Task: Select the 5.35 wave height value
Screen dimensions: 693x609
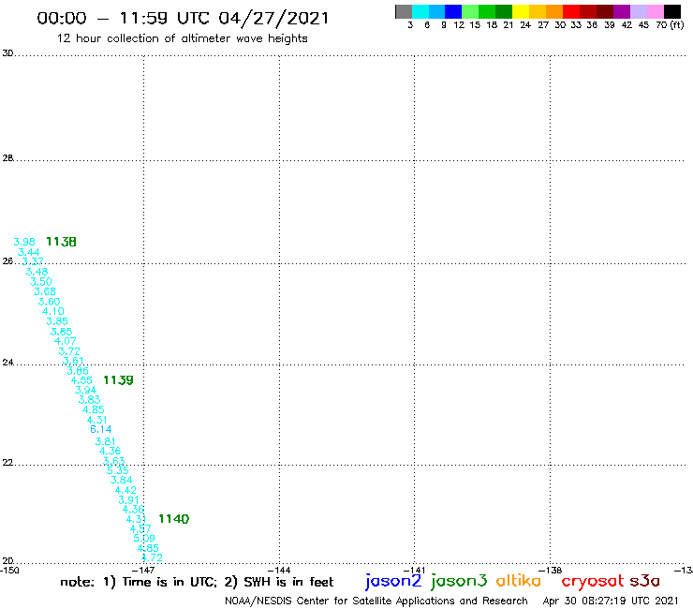Action: pos(118,470)
